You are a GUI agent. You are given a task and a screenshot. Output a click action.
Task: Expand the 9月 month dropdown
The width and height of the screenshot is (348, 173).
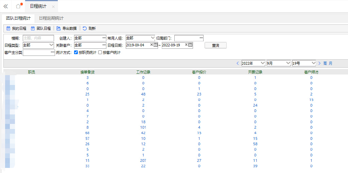click(x=288, y=63)
